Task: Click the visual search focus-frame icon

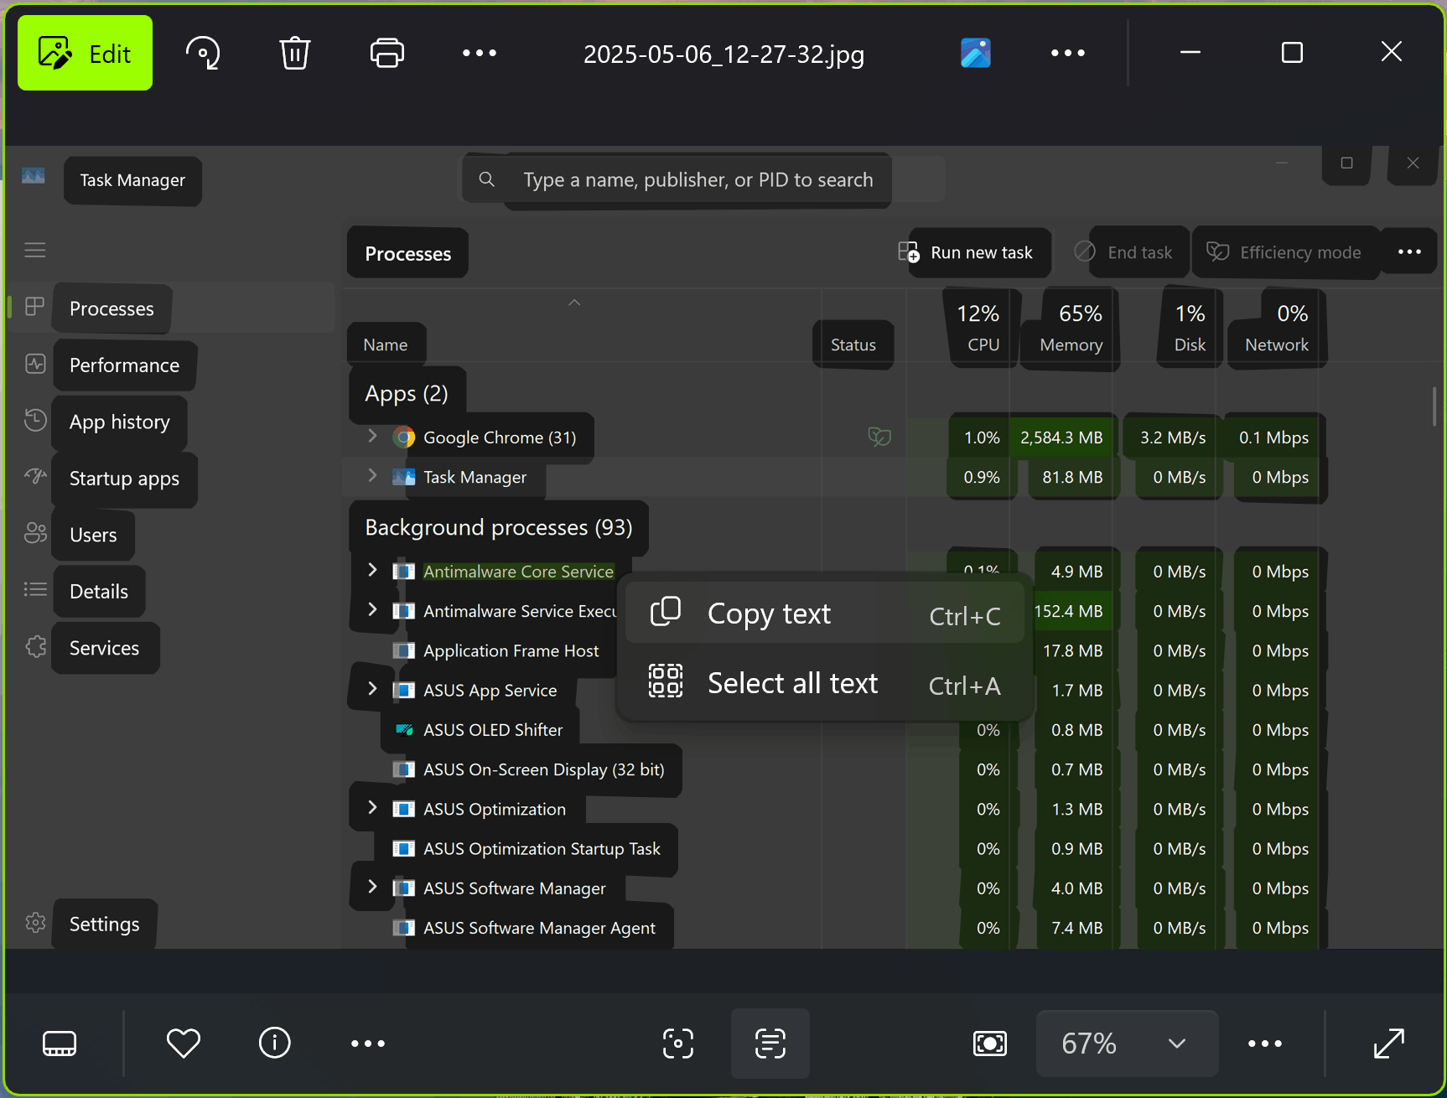Action: click(678, 1044)
